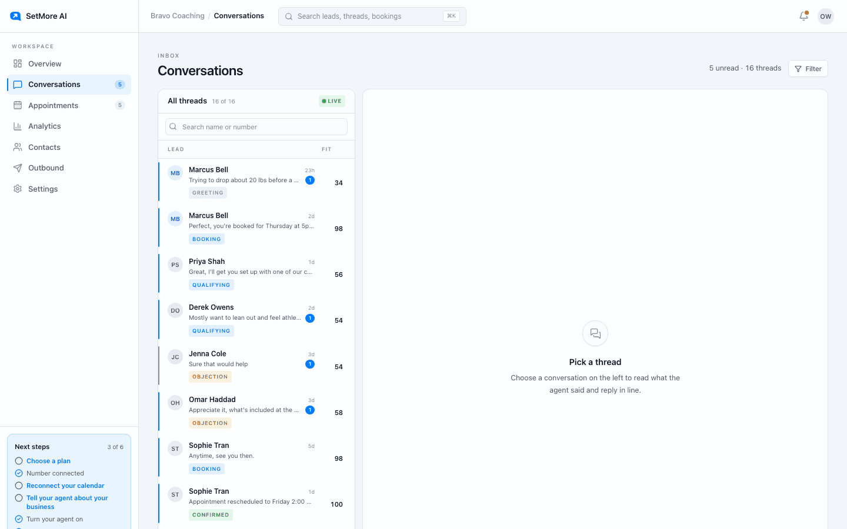Toggle the Number connected check circle
The width and height of the screenshot is (847, 529).
click(19, 473)
